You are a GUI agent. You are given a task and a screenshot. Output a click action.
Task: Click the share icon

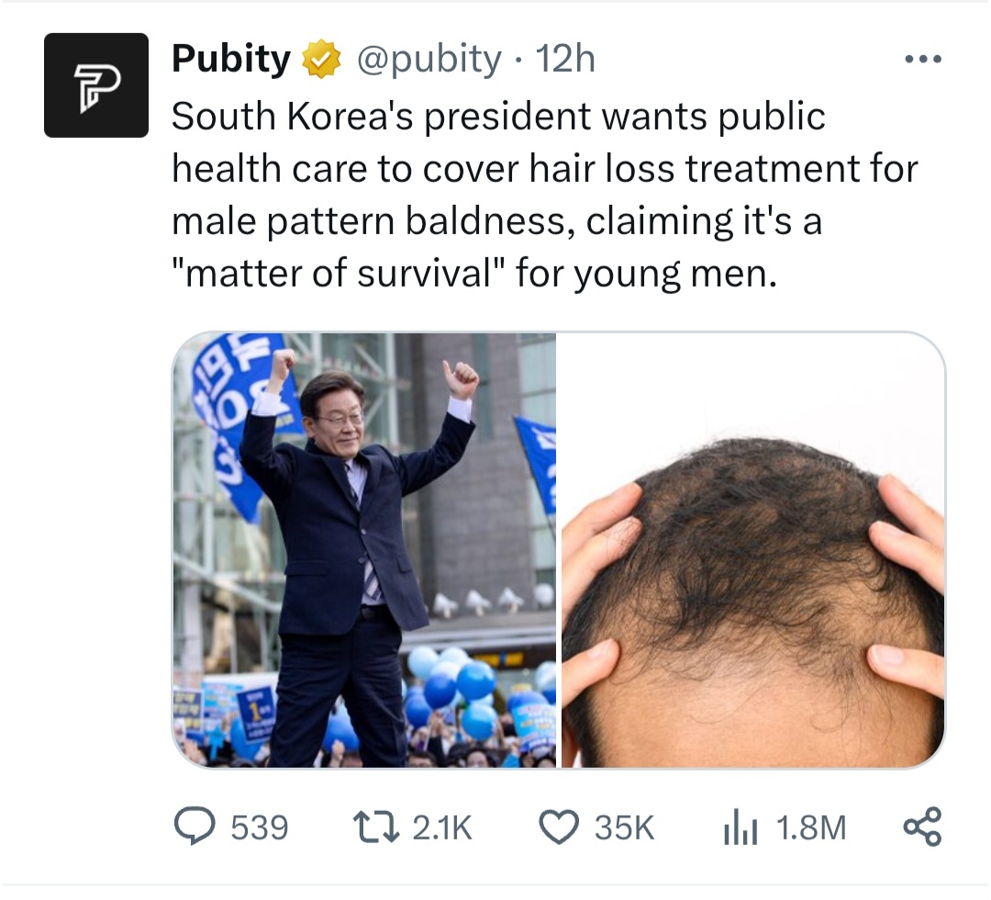[x=923, y=827]
